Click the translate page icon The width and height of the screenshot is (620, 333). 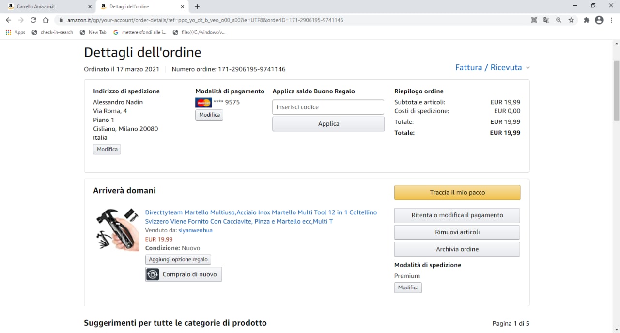(x=546, y=20)
